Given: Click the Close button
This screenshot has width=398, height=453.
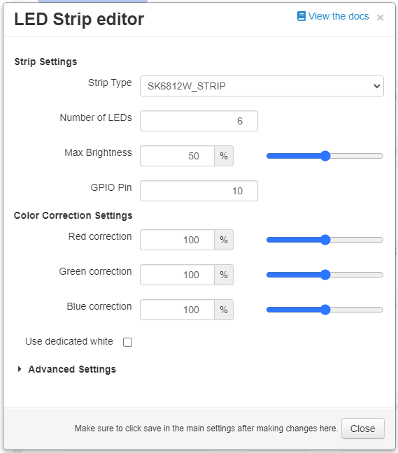Looking at the screenshot, I should tap(363, 429).
